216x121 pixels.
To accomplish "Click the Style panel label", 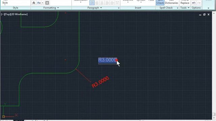I will coord(16,8).
